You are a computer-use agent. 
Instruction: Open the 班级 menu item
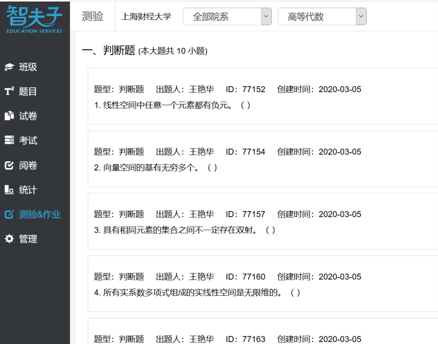28,67
